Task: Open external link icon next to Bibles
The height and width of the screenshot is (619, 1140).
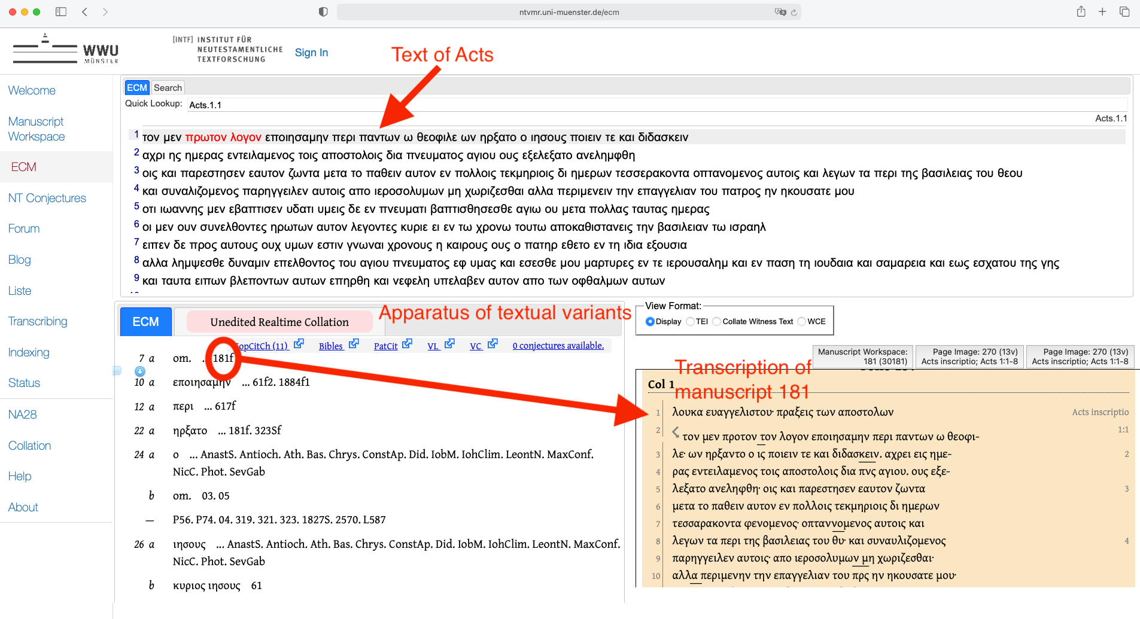Action: pos(354,344)
